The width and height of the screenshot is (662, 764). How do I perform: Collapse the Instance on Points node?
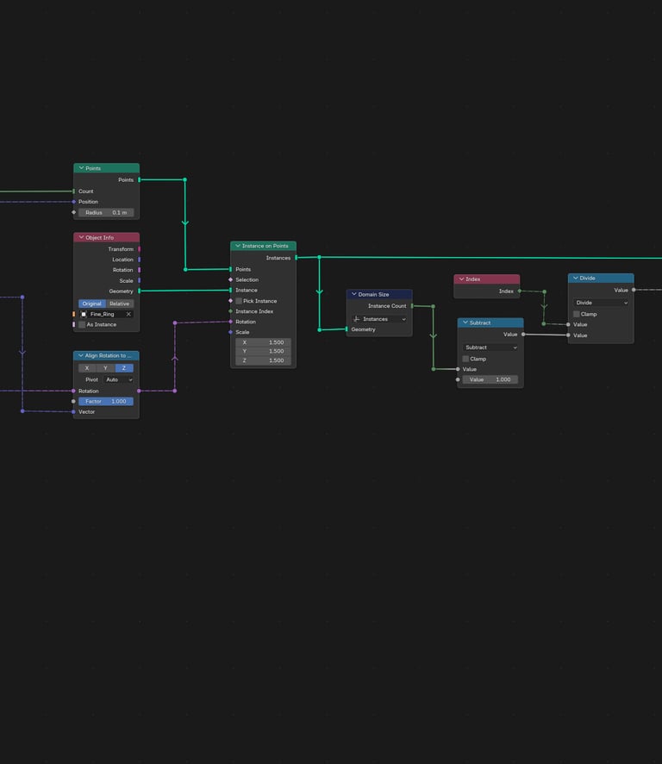237,246
